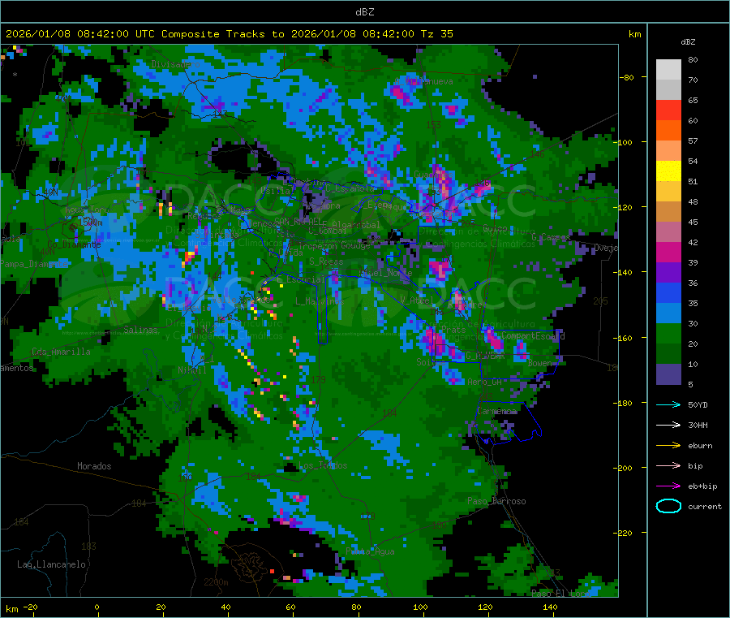Select the magenta swatch between 42 and 39
The height and width of the screenshot is (618, 730).
668,252
